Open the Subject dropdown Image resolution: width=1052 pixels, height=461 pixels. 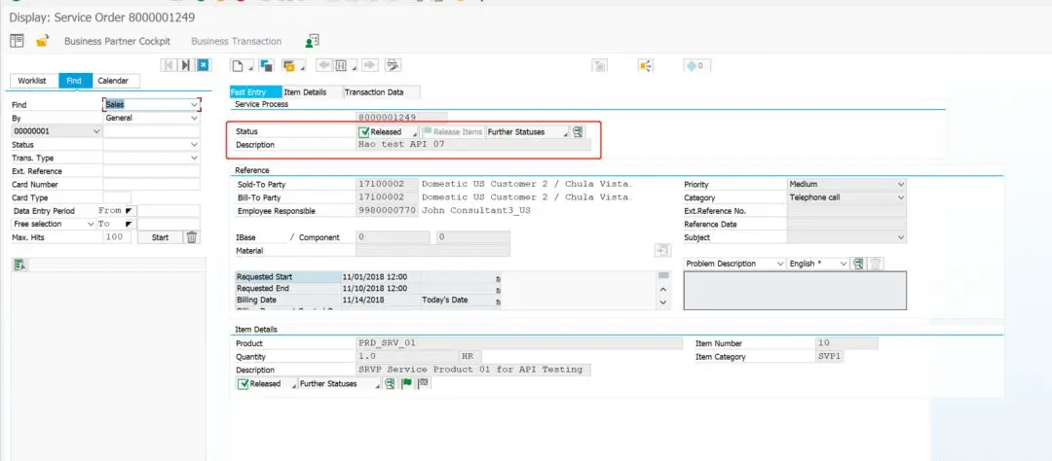tap(846, 237)
